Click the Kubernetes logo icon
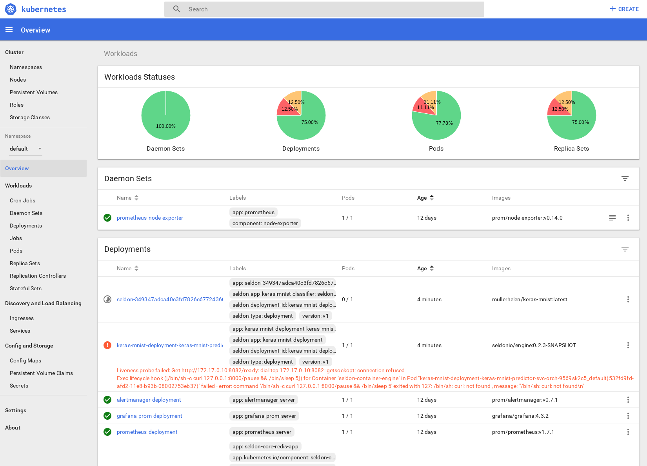Screen dimensions: 647x466 click(x=10, y=9)
